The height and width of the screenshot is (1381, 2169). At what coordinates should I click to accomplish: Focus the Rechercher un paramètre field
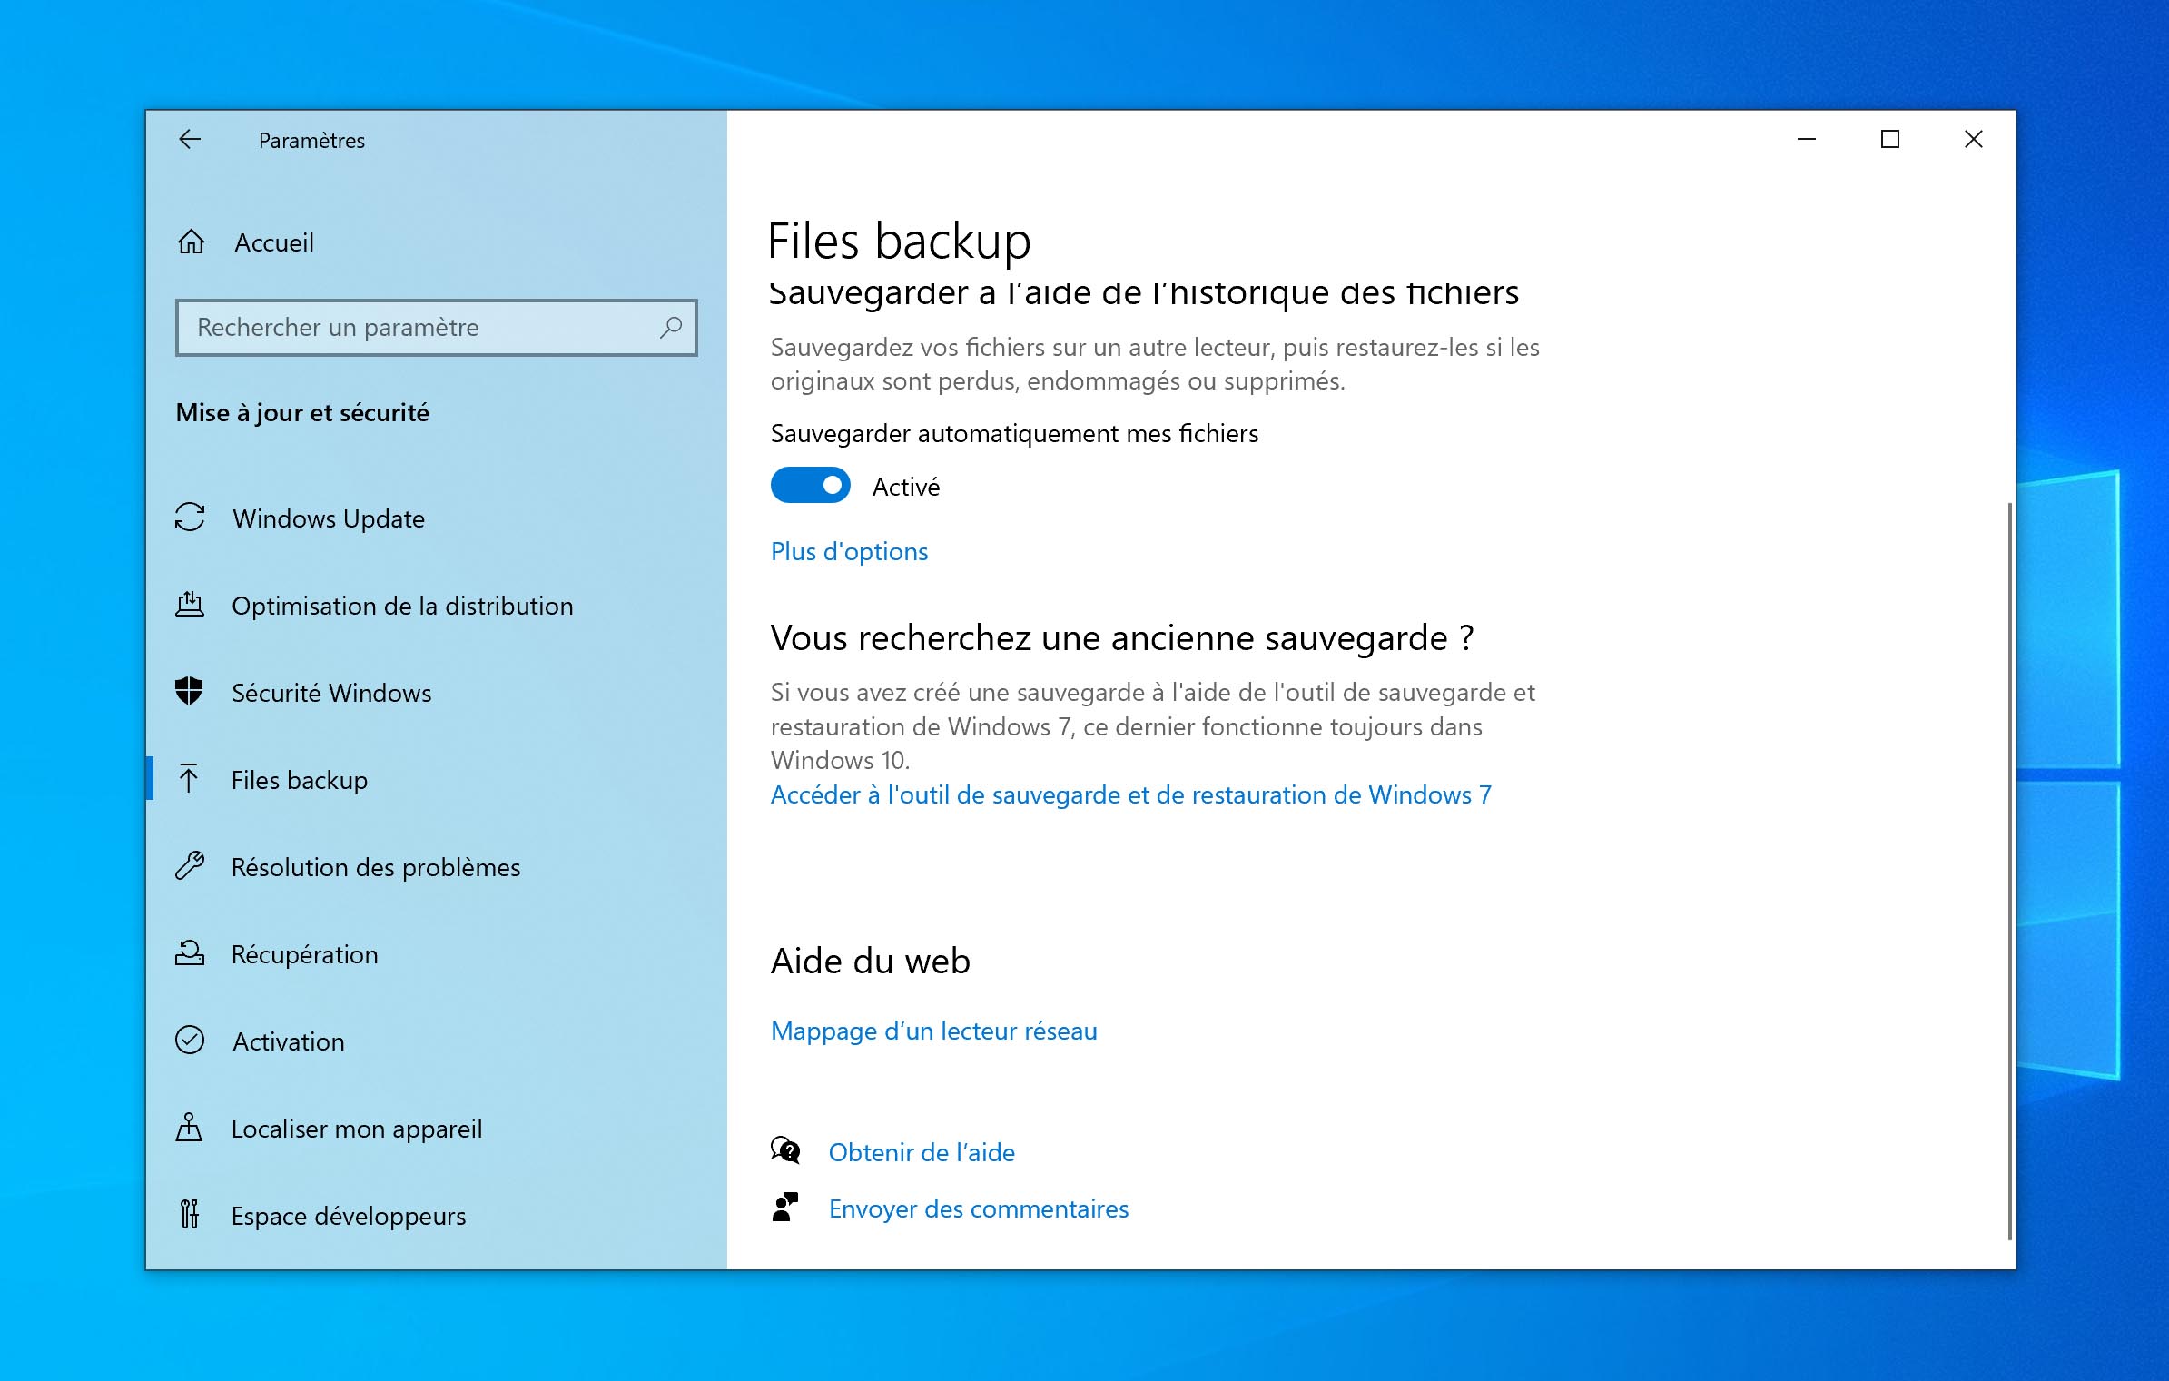click(x=437, y=327)
